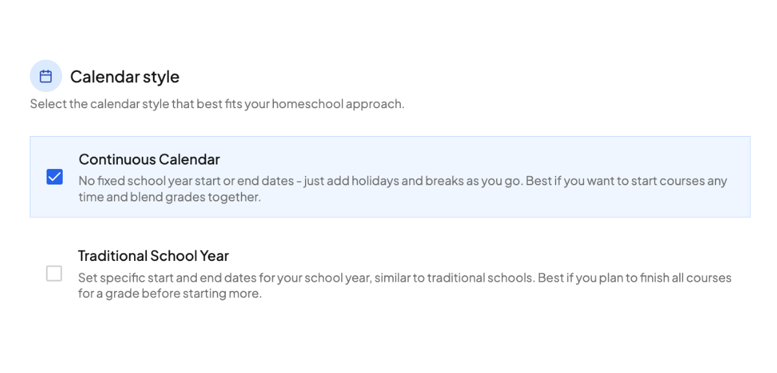The image size is (777, 373).
Task: Click the homeschool approach subtitle text
Action: (217, 104)
